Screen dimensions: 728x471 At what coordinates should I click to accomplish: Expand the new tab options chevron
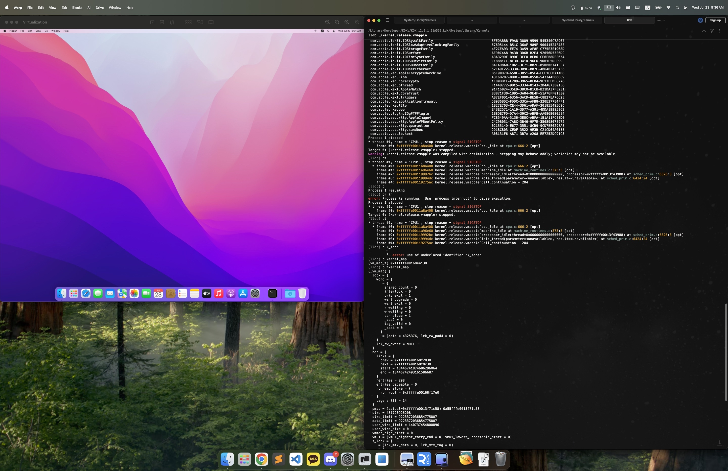664,20
